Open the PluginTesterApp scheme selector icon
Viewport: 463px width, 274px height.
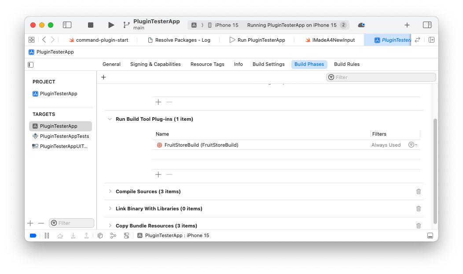pos(194,25)
